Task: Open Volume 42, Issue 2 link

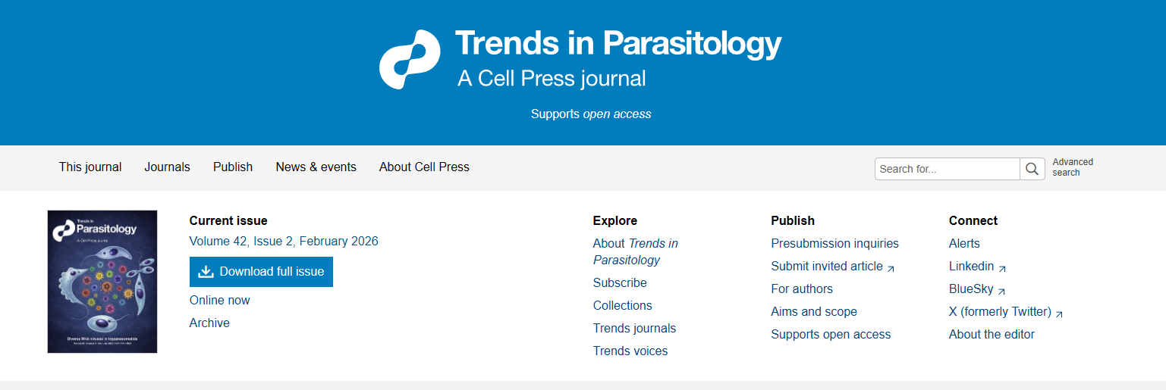Action: click(x=284, y=242)
